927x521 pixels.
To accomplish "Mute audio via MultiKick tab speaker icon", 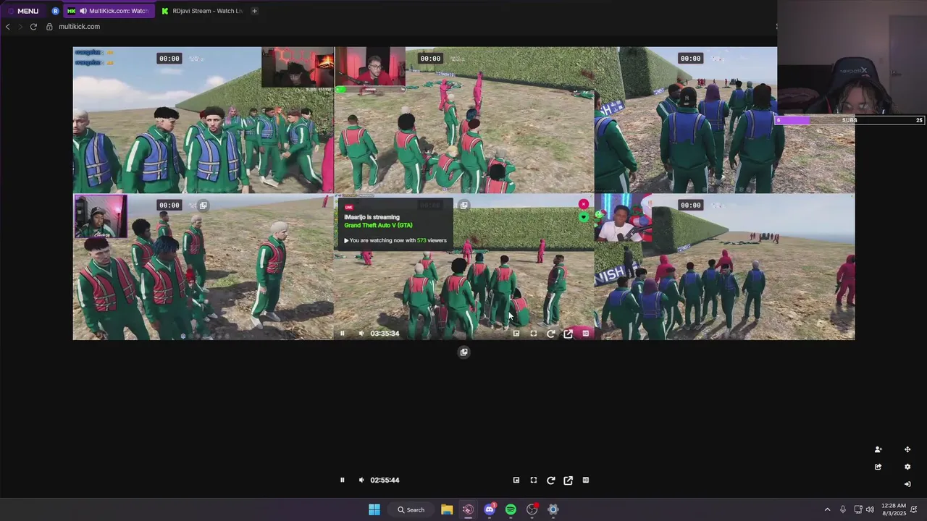I will coord(83,11).
